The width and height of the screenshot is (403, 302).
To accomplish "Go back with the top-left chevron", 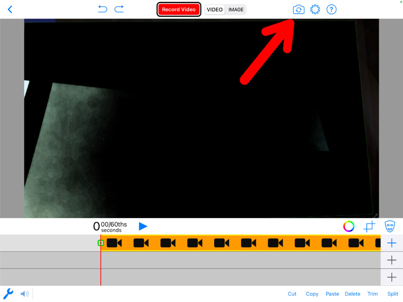I will pyautogui.click(x=10, y=9).
